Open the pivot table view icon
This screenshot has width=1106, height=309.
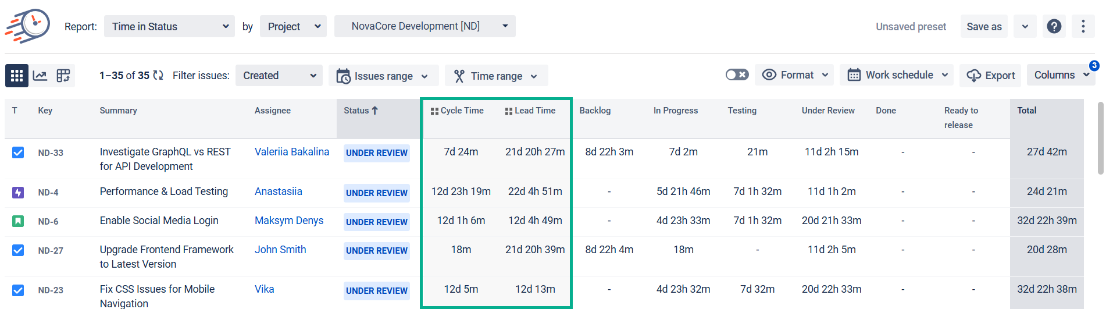point(63,76)
